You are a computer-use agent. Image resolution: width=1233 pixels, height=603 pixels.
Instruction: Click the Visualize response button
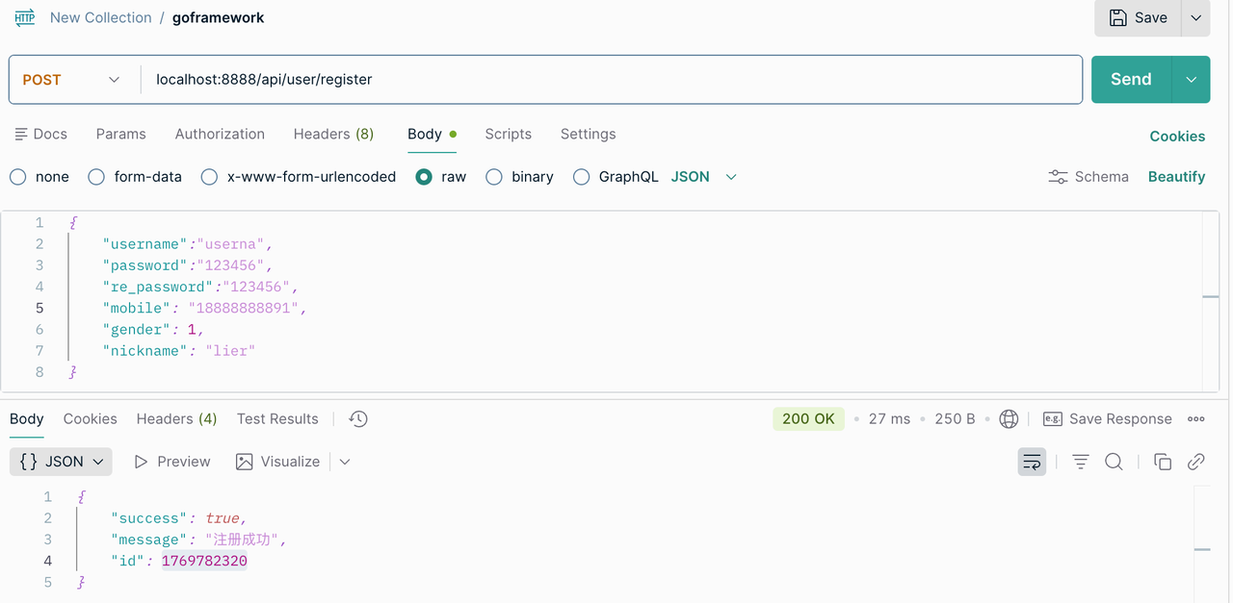click(x=277, y=462)
